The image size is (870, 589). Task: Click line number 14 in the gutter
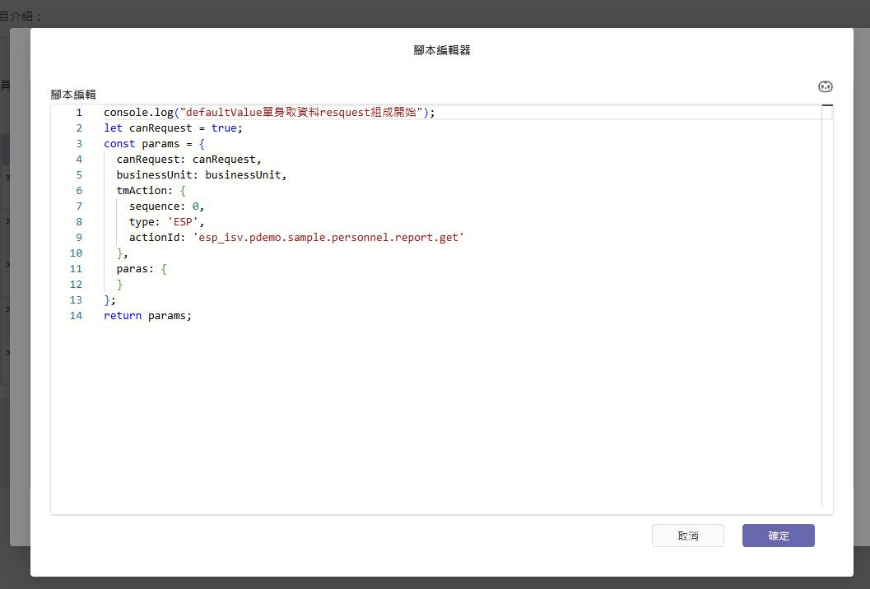76,316
